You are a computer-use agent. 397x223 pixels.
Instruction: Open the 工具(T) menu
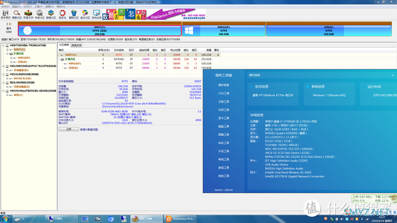(x=39, y=7)
